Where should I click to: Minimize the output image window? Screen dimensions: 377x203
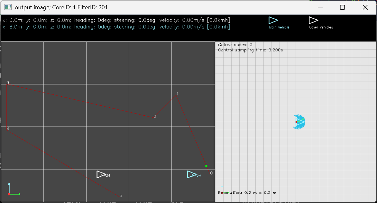coord(320,7)
